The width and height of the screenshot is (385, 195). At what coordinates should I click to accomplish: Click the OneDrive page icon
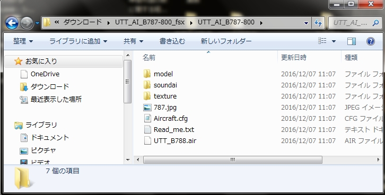click(24, 74)
